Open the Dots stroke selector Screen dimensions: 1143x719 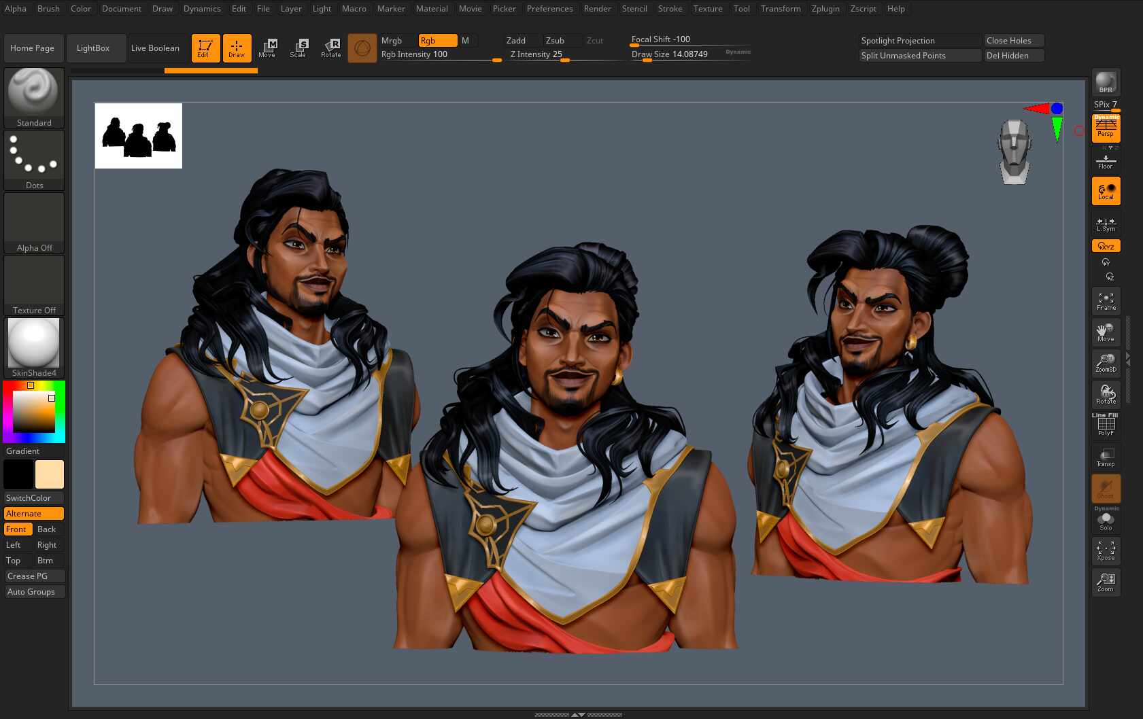[x=34, y=160]
